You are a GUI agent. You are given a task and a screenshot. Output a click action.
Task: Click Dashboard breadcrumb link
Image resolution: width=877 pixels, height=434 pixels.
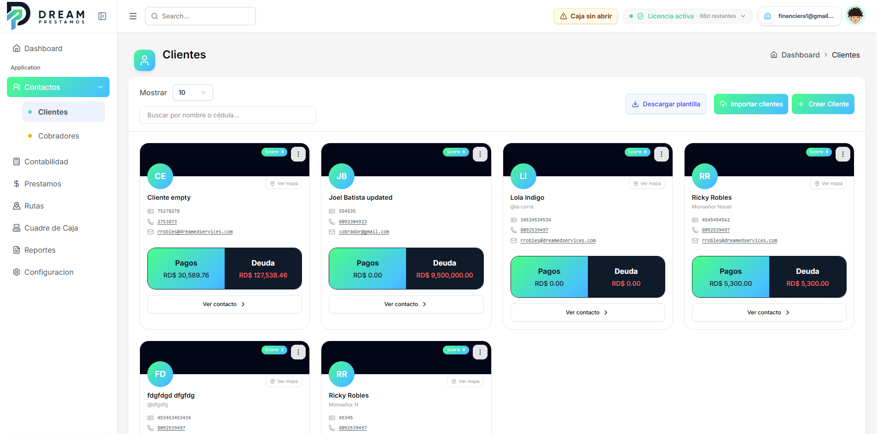click(801, 55)
